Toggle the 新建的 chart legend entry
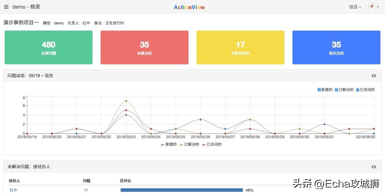Screen dimensions: 385x194 [x=169, y=145]
